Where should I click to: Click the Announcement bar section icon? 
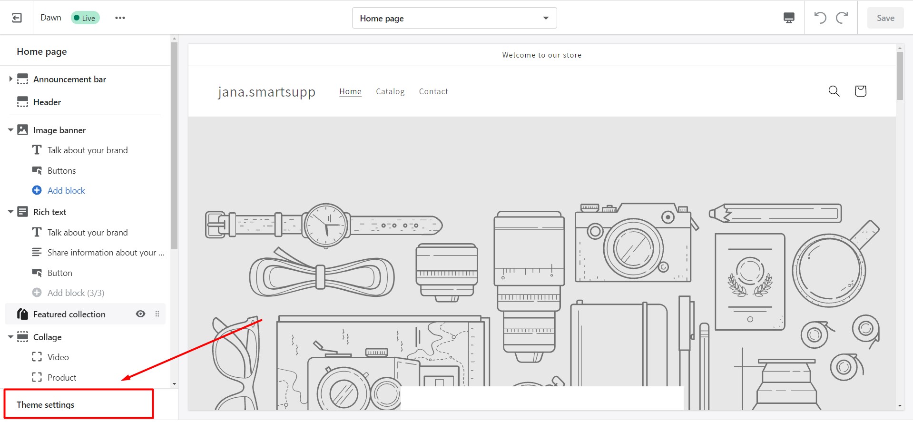click(x=22, y=79)
